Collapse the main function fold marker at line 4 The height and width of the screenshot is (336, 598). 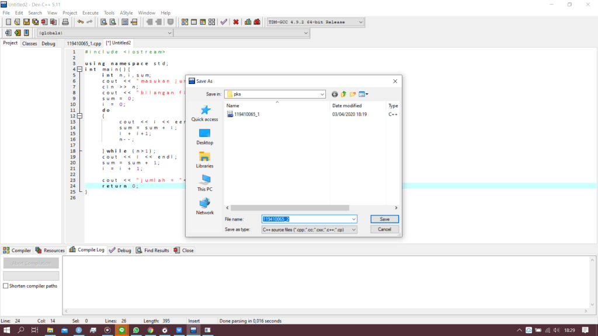pos(79,69)
